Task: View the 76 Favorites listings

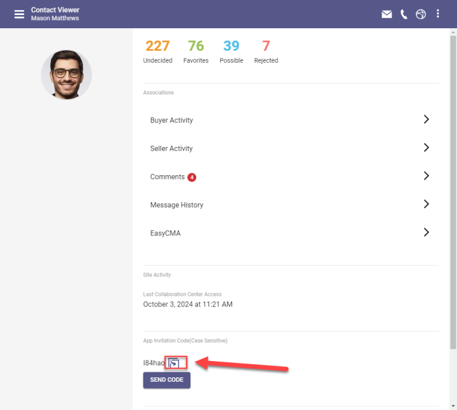Action: [x=196, y=51]
